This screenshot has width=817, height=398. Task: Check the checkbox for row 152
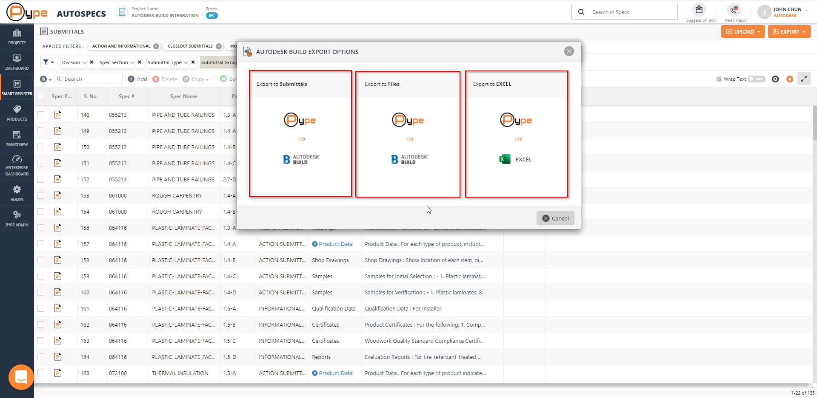click(x=41, y=179)
